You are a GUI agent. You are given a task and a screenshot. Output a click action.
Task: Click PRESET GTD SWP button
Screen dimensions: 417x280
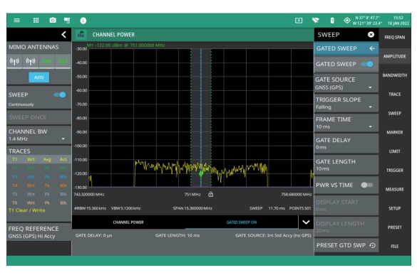pos(346,245)
